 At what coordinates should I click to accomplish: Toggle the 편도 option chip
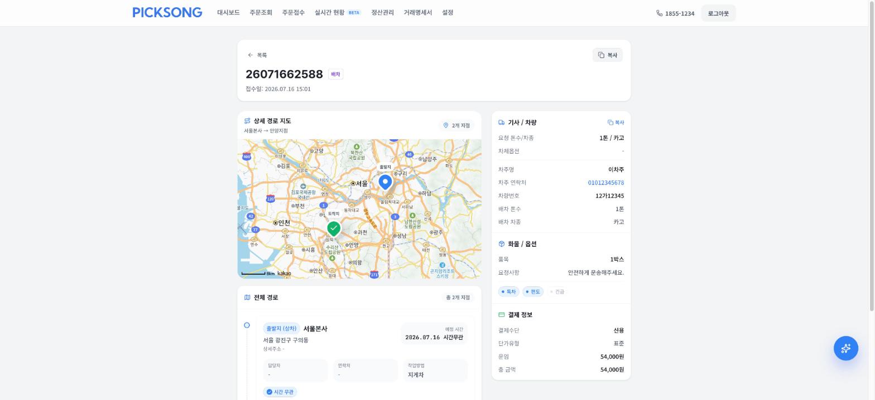point(533,291)
